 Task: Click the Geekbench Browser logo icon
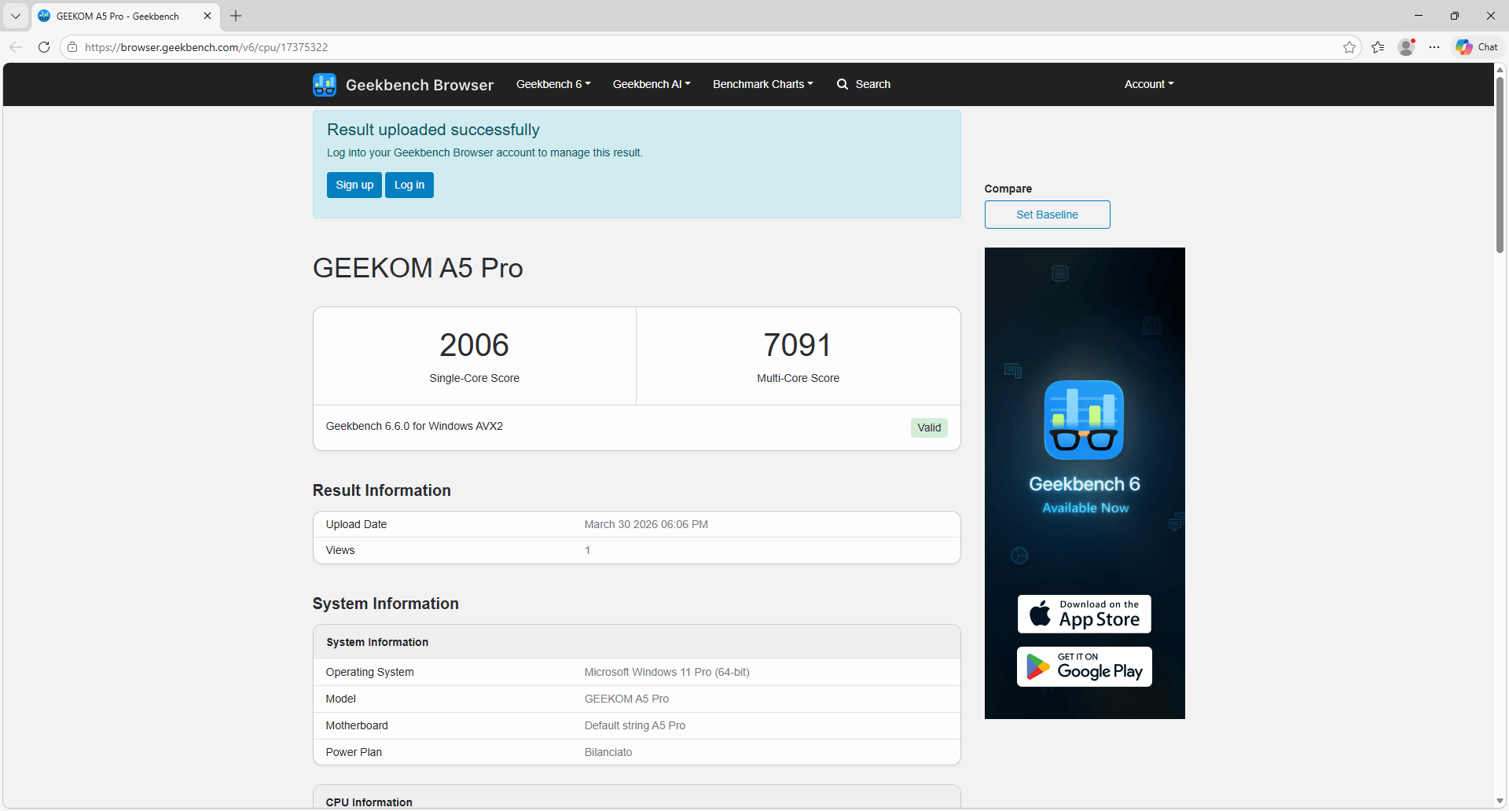[x=325, y=85]
